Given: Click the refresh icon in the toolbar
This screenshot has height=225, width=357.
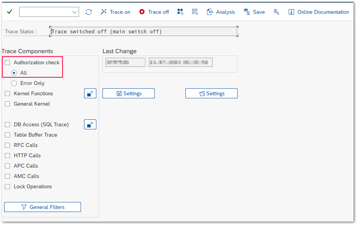Looking at the screenshot, I should (89, 12).
